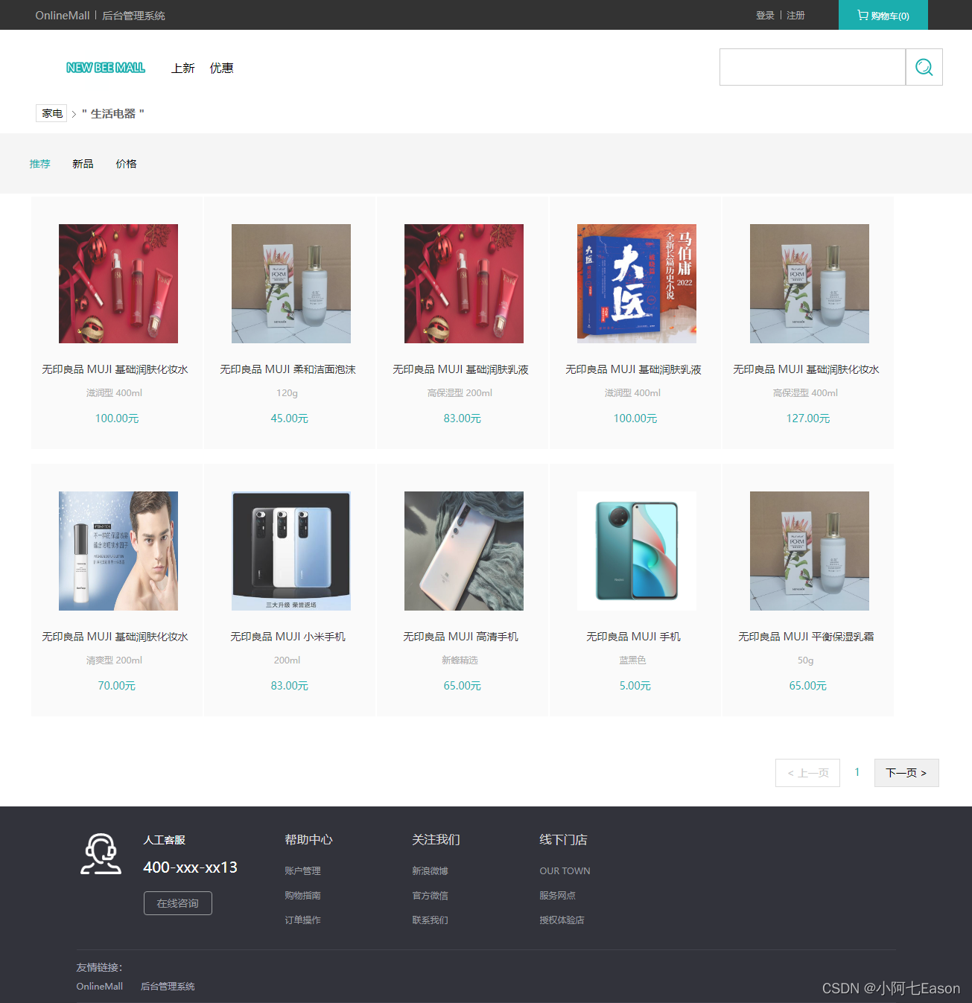Viewport: 972px width, 1003px height.
Task: Sort products by 推荐
Action: tap(40, 164)
